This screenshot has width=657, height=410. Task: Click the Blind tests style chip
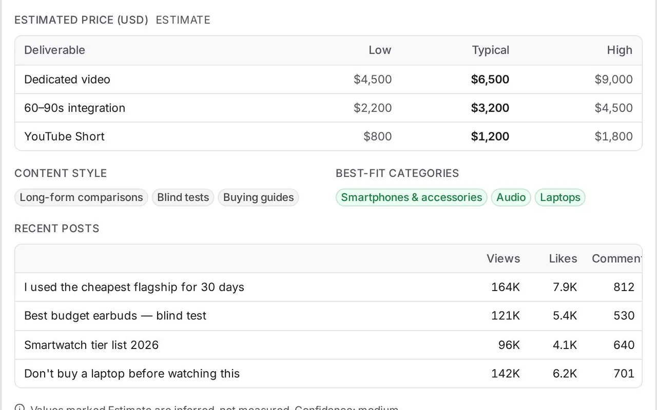[x=183, y=197]
